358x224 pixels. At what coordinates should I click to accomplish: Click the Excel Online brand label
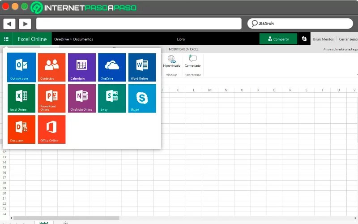point(32,39)
